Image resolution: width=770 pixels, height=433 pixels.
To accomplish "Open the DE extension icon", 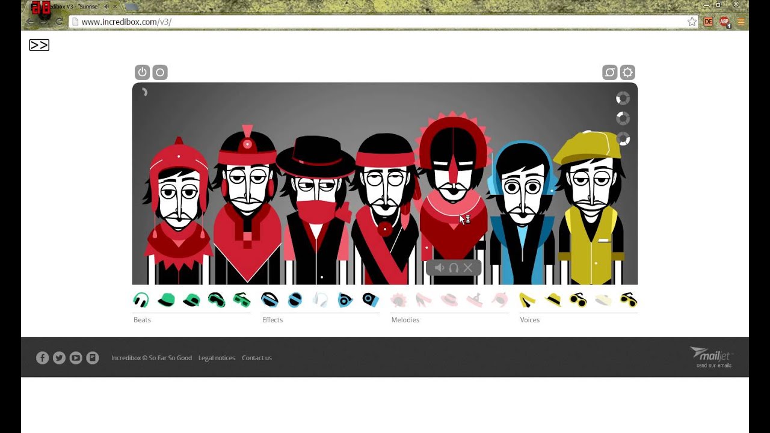I will point(708,22).
